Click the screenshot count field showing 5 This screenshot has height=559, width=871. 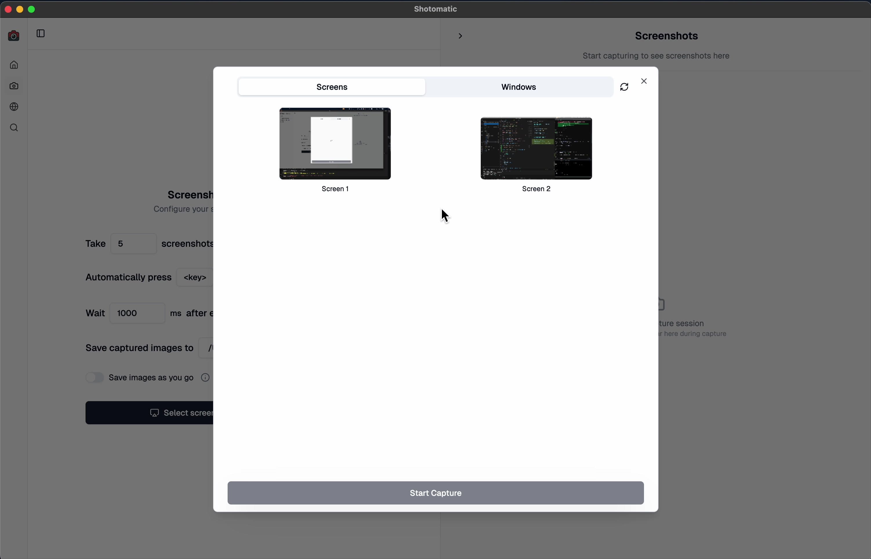click(133, 243)
